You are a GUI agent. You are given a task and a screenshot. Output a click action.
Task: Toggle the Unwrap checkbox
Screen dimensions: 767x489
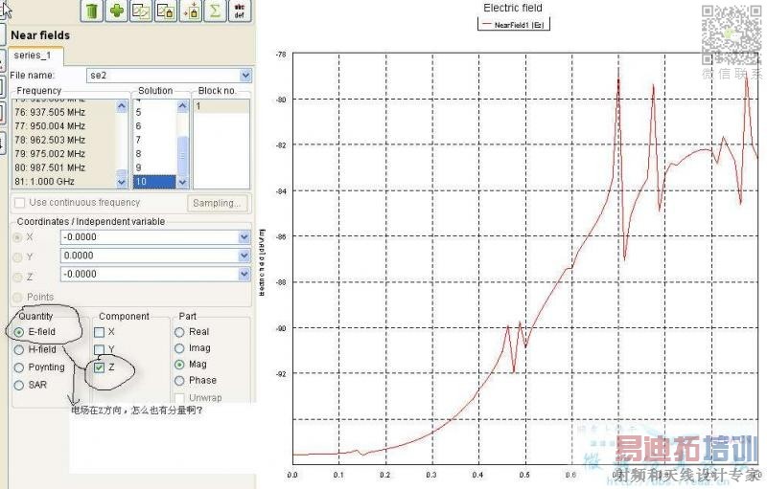click(x=179, y=398)
